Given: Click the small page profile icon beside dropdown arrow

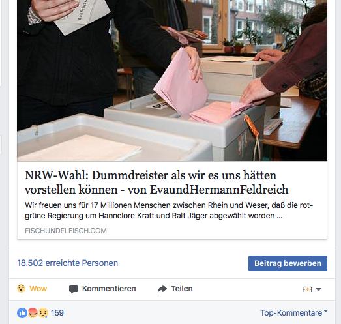Looking at the screenshot, I should (308, 289).
